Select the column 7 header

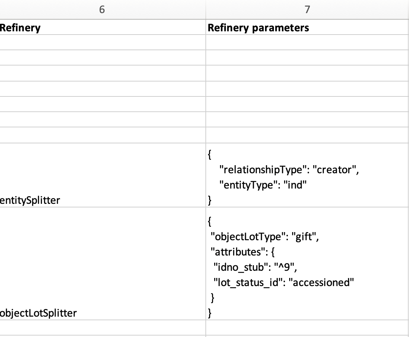click(x=307, y=10)
